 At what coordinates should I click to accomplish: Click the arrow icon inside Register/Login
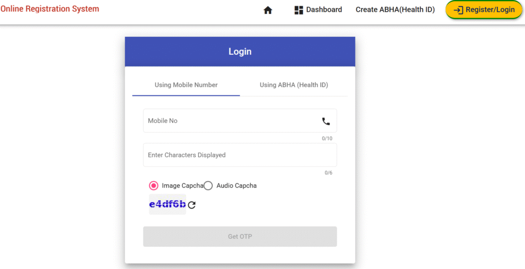tap(458, 10)
